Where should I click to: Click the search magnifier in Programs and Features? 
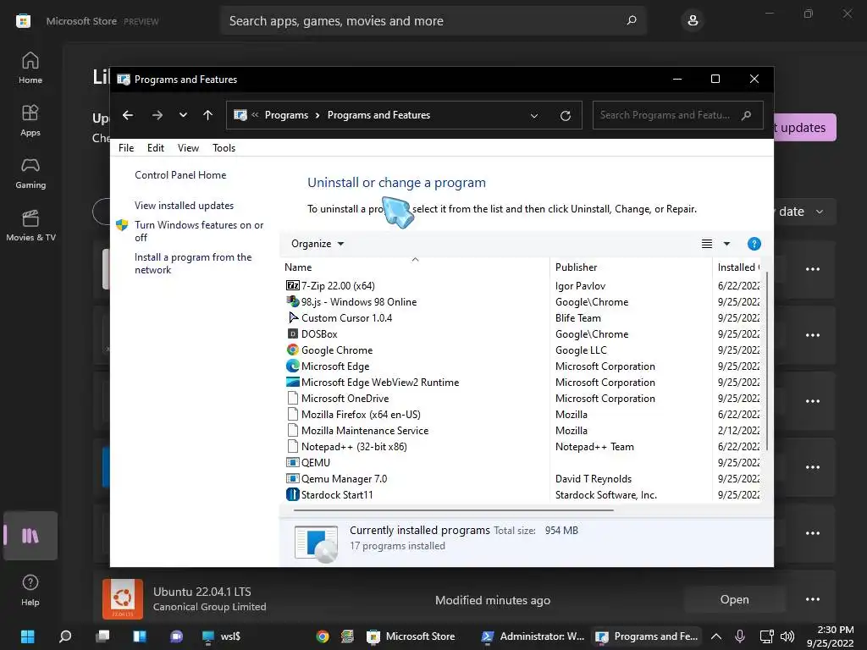[x=747, y=115]
